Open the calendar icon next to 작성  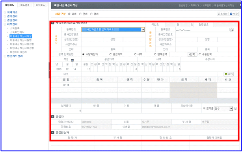(x=72, y=60)
